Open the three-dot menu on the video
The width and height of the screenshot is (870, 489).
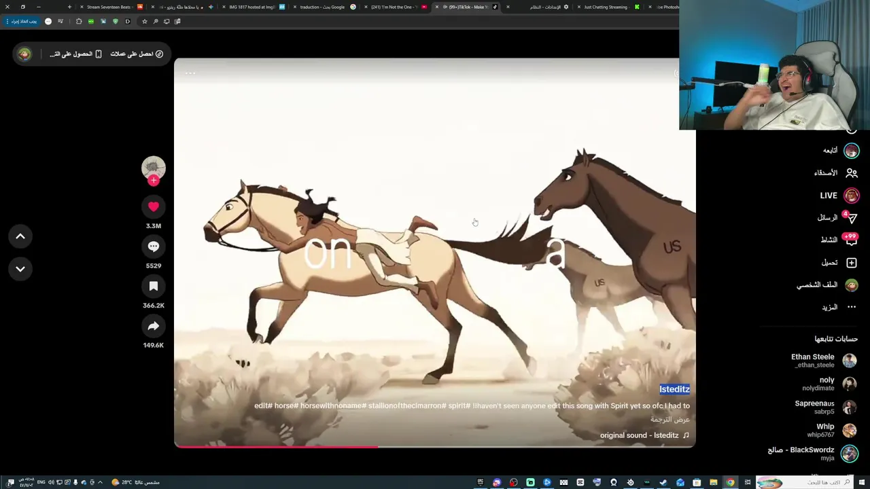tap(190, 73)
